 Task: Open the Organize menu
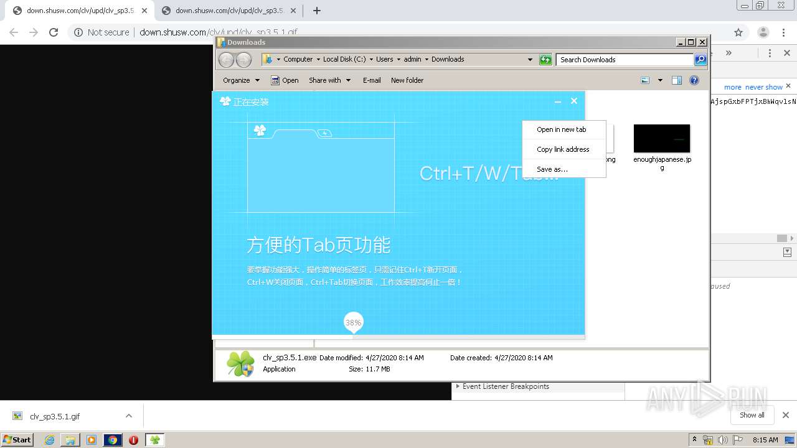(x=241, y=80)
